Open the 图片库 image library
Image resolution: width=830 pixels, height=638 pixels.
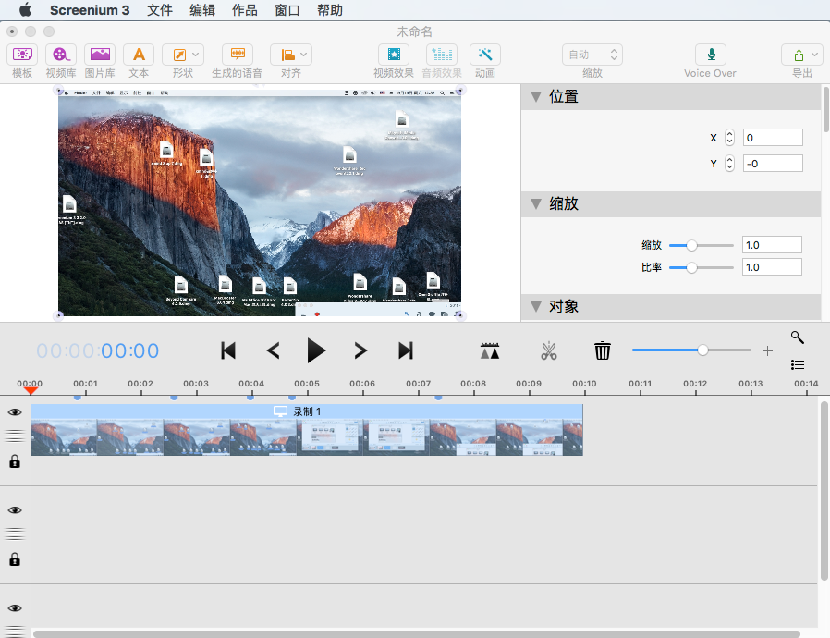[x=100, y=55]
